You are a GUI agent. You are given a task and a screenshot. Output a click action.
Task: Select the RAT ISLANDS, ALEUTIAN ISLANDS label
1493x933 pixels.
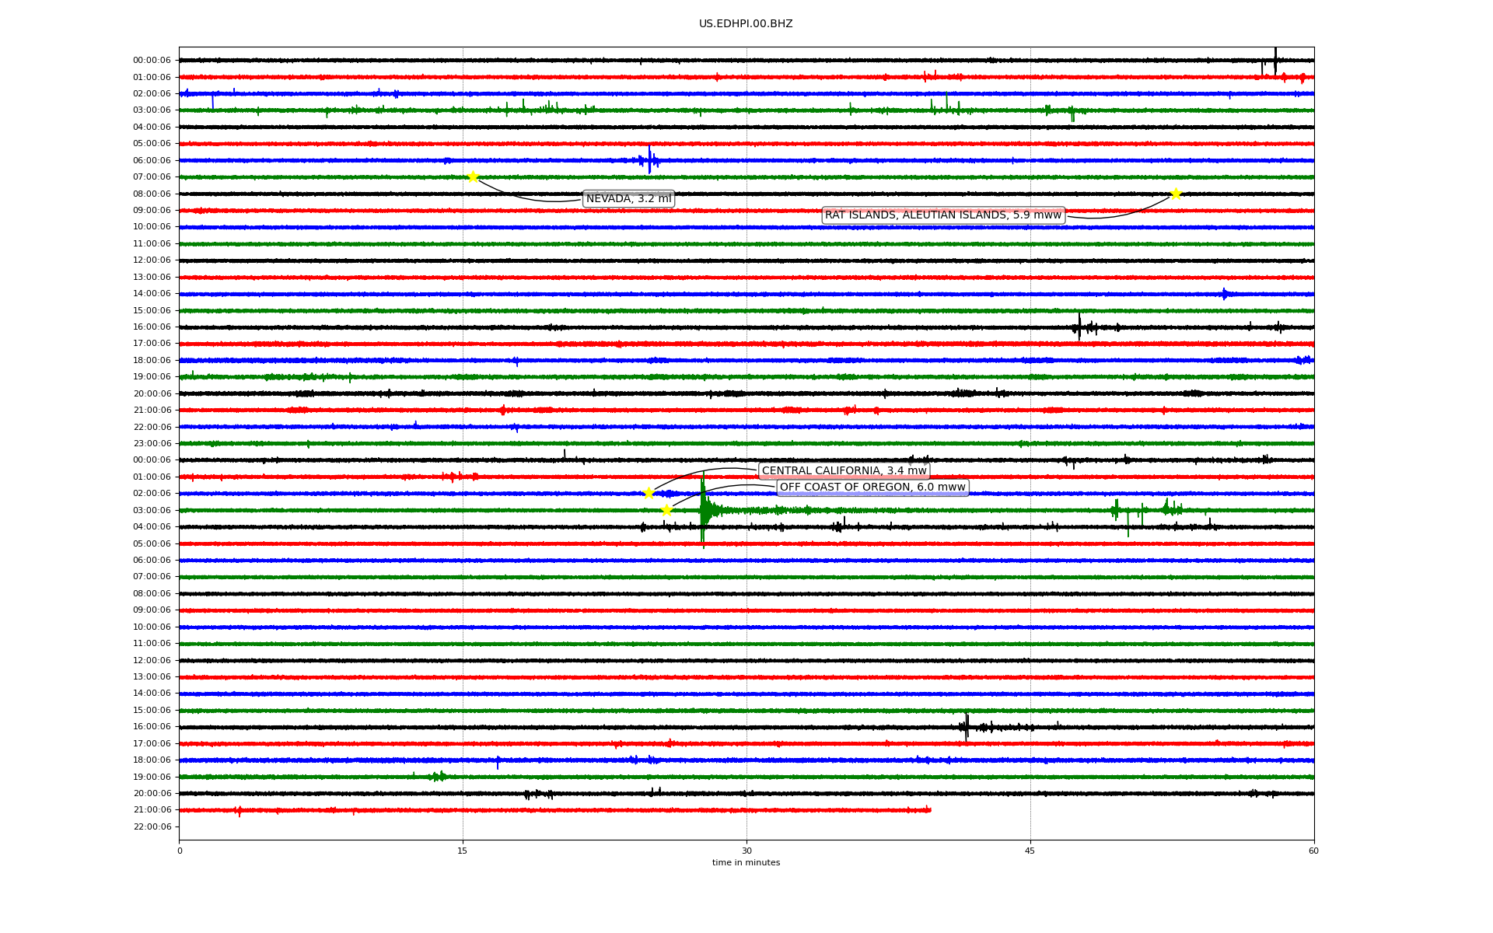[x=942, y=215]
